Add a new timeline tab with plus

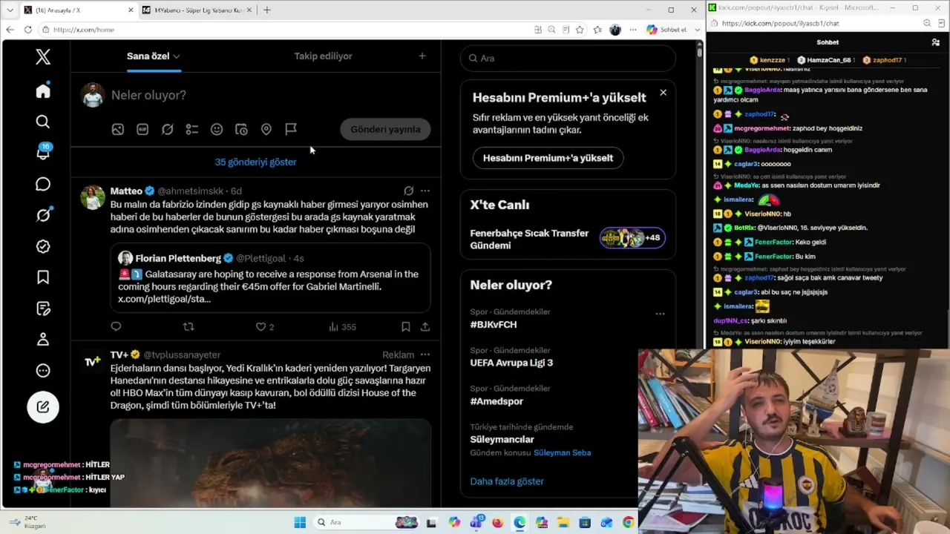tap(422, 56)
